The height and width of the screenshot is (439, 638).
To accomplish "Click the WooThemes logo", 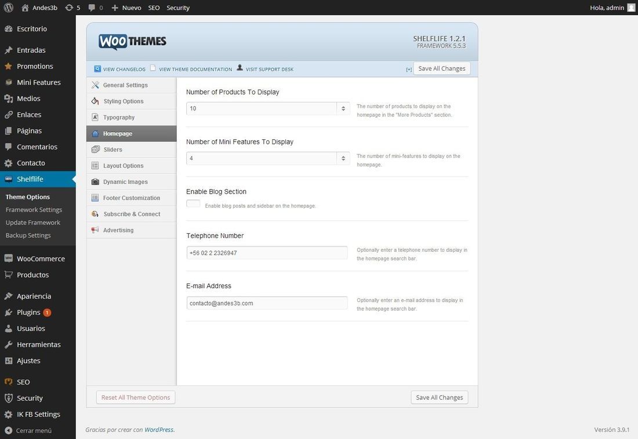I will click(132, 41).
